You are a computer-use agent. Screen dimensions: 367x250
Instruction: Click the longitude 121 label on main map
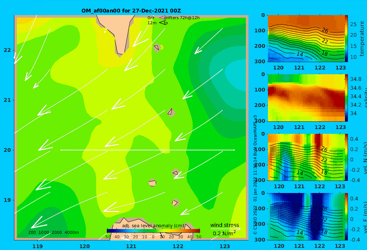coord(131,246)
